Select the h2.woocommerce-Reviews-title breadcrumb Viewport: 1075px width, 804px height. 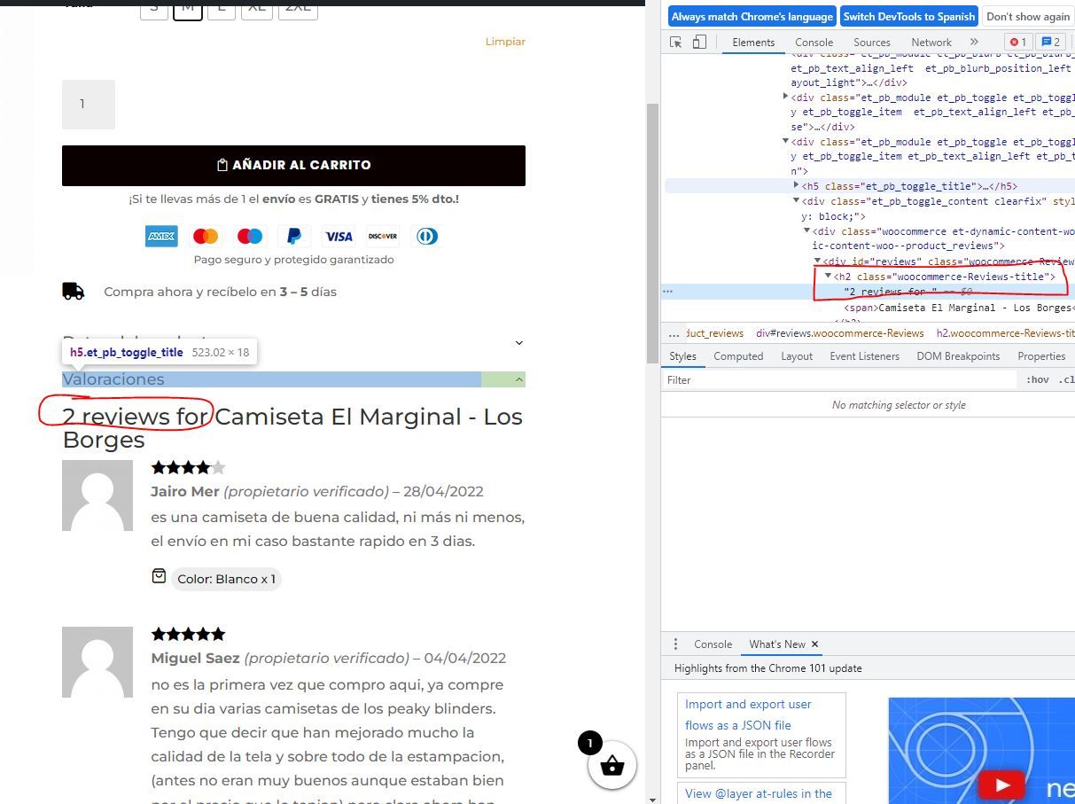pyautogui.click(x=1005, y=333)
